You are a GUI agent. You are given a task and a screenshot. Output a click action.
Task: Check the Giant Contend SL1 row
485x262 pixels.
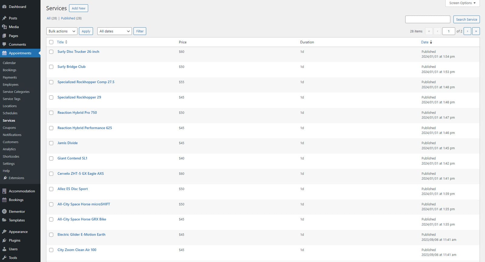pos(51,158)
